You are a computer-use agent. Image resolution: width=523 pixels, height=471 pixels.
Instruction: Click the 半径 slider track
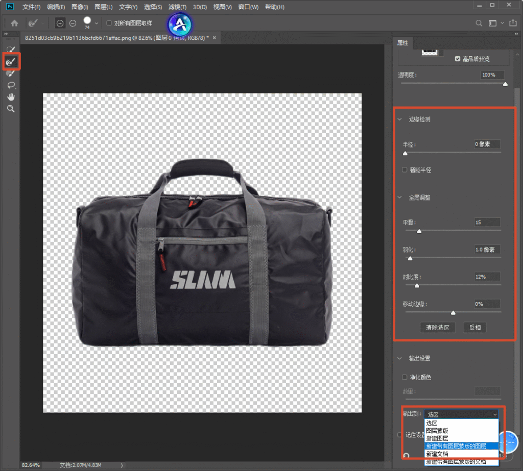tap(453, 153)
